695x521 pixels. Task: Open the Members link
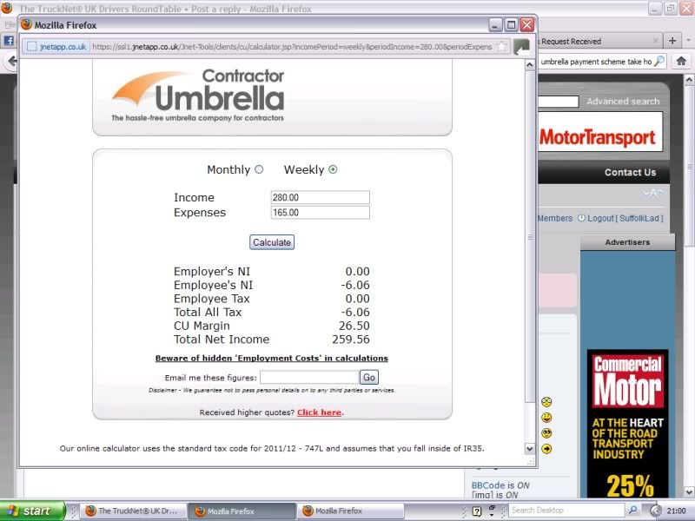(x=555, y=218)
